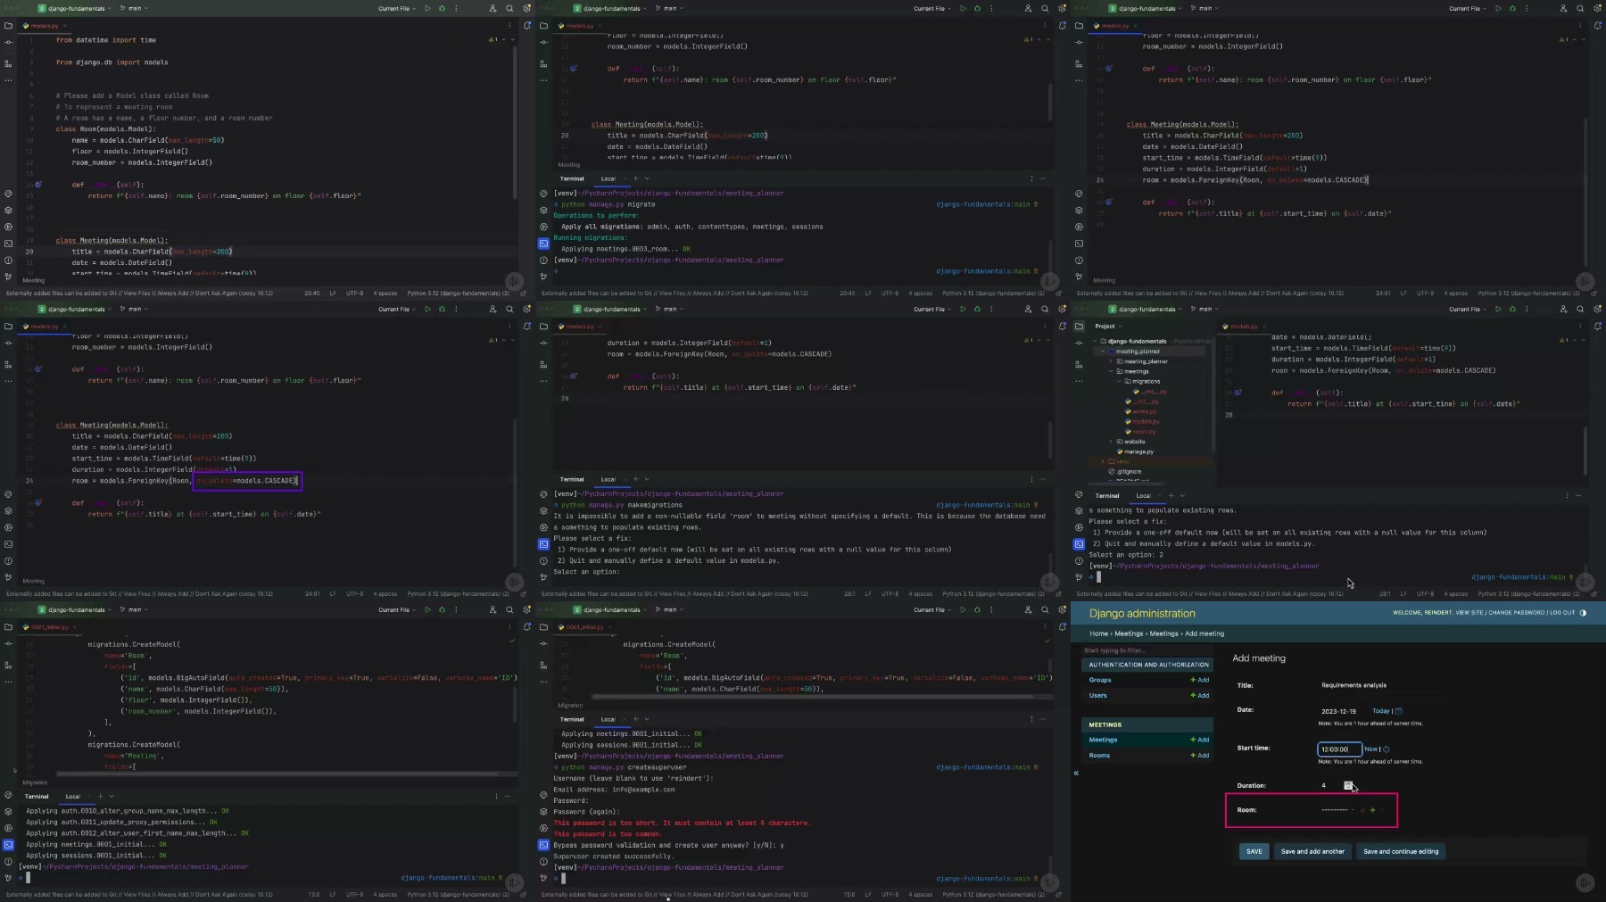
Task: Open Users in the Django admin sidebar
Action: point(1097,695)
